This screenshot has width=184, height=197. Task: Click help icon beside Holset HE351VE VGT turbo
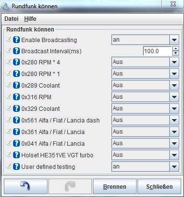point(16,155)
